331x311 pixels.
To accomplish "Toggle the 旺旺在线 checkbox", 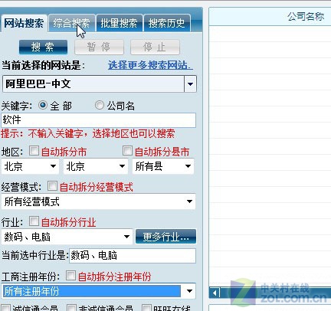I will pyautogui.click(x=146, y=307).
